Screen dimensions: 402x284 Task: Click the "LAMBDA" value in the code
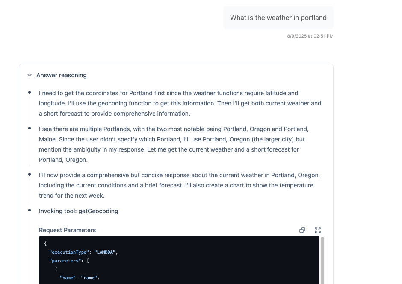pyautogui.click(x=104, y=252)
